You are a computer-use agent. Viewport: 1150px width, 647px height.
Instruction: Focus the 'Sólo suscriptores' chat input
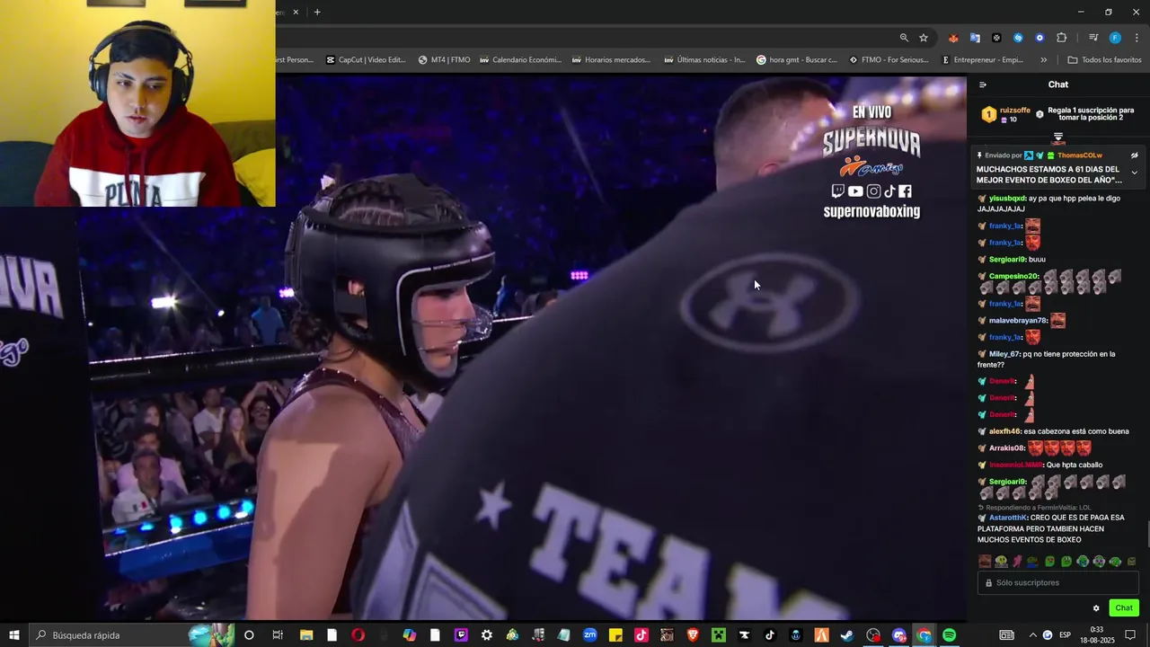pyautogui.click(x=1058, y=583)
